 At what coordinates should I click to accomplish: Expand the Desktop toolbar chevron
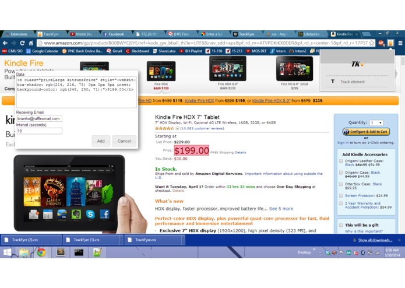pos(314,250)
